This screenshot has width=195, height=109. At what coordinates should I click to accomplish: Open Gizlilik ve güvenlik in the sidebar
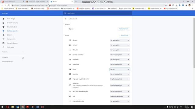coord(12,31)
